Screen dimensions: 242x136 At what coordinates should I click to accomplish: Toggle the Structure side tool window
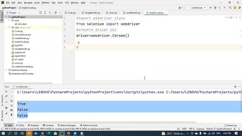tap(2, 100)
